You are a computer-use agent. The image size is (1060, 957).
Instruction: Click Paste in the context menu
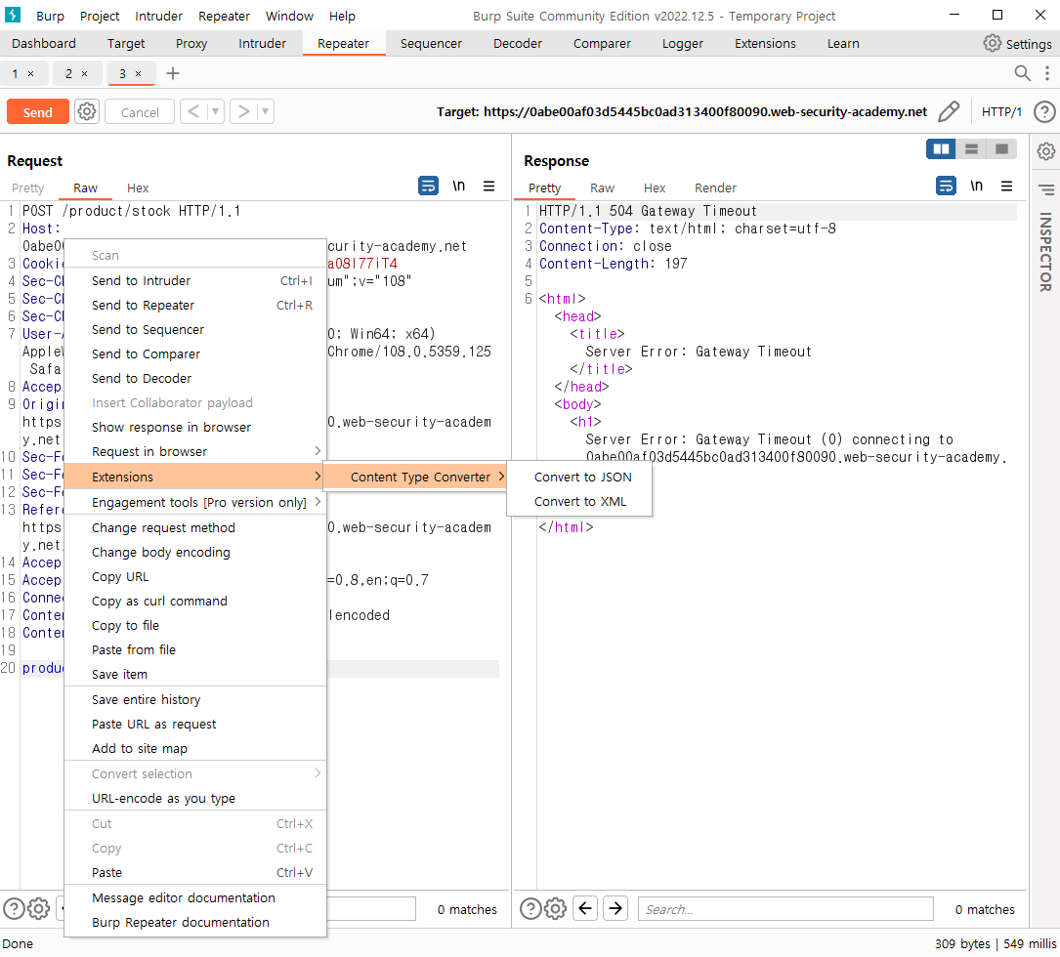click(x=195, y=872)
